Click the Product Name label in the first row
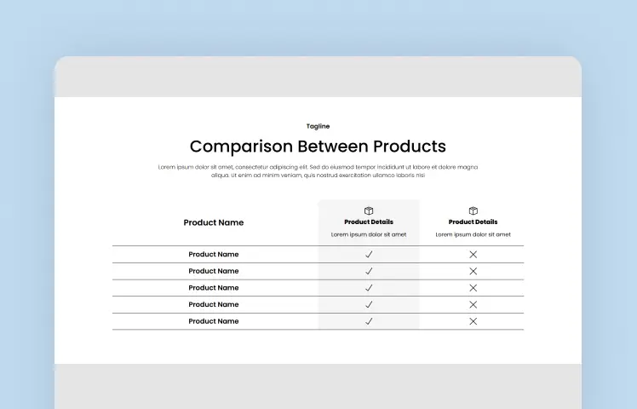 coord(213,255)
